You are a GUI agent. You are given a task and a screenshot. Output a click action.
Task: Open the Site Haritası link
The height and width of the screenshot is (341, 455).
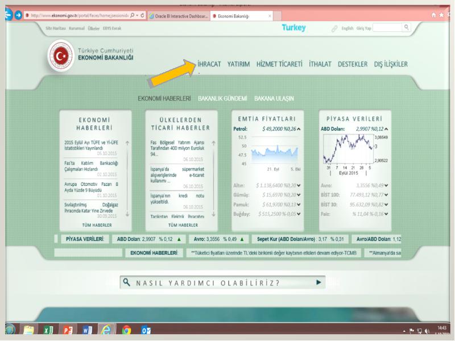[55, 28]
